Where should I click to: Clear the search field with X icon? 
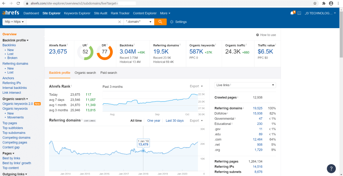tap(119, 22)
